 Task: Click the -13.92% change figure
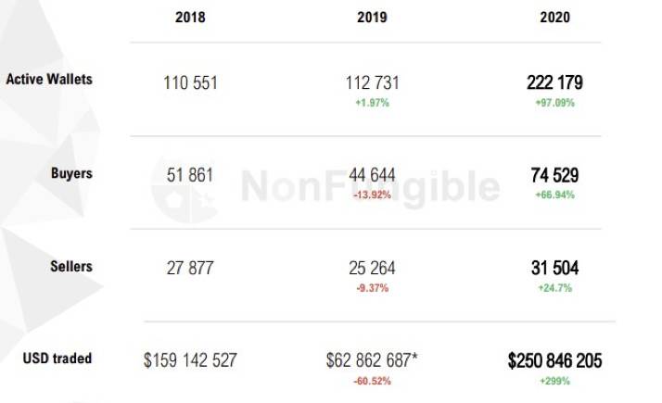pos(371,195)
